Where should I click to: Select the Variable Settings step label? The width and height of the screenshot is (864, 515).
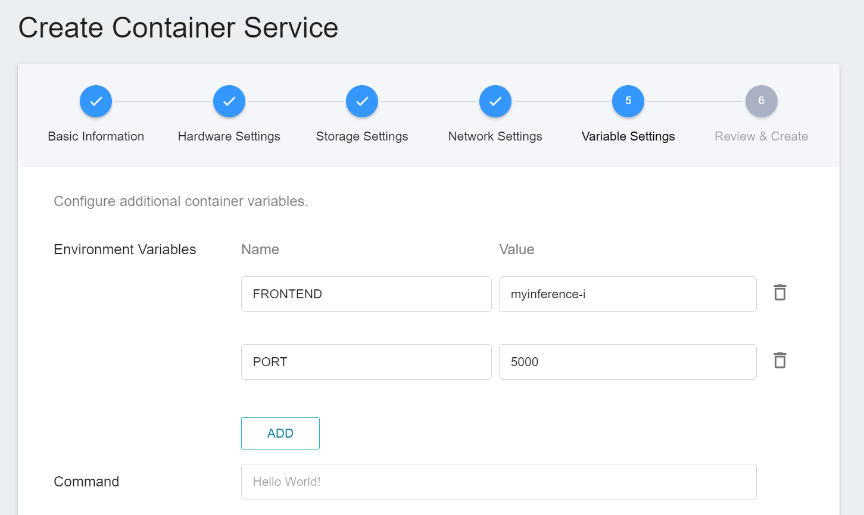628,136
